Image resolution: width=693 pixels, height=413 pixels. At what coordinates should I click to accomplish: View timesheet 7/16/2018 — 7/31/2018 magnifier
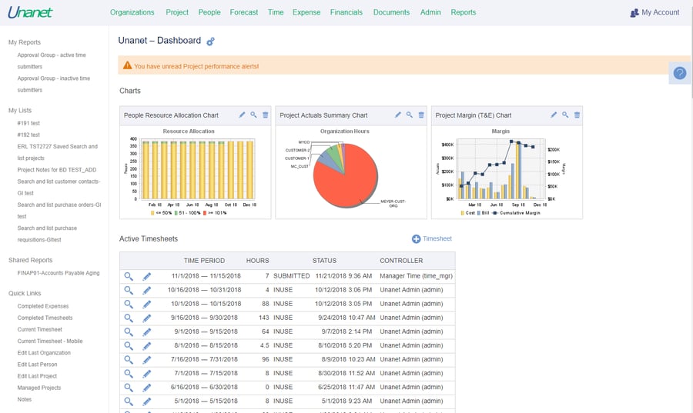129,360
